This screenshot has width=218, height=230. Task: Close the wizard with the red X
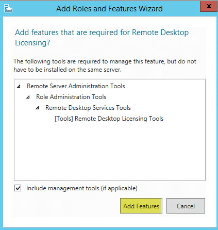coord(209,6)
